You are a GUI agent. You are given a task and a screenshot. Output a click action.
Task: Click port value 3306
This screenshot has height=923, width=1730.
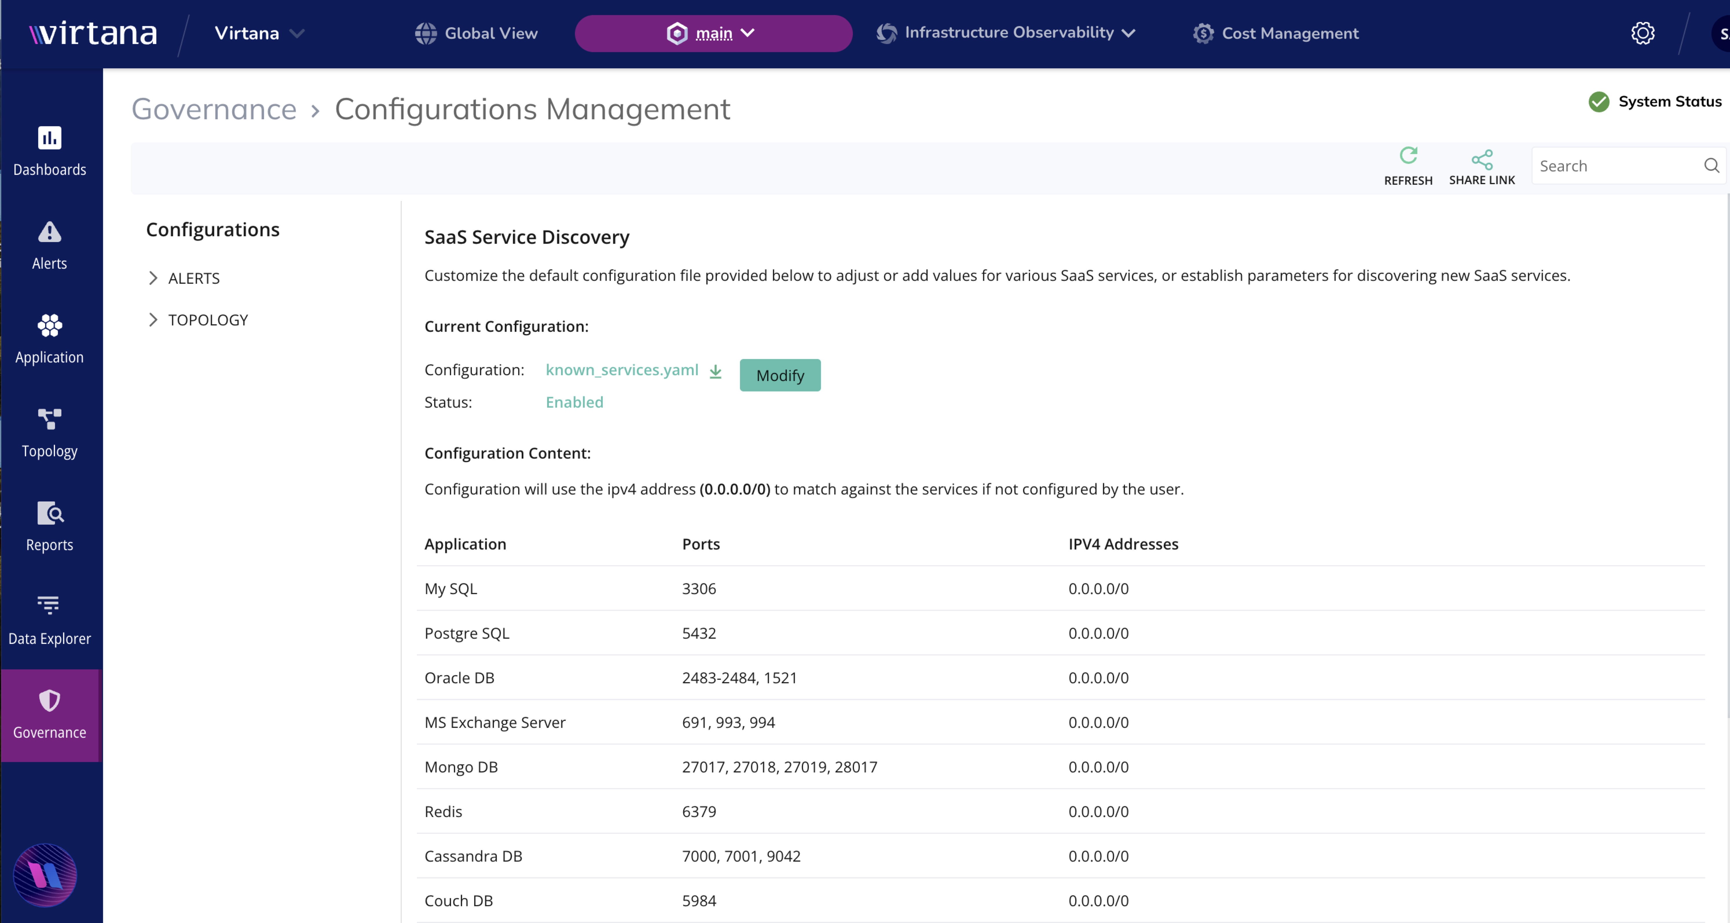point(699,589)
